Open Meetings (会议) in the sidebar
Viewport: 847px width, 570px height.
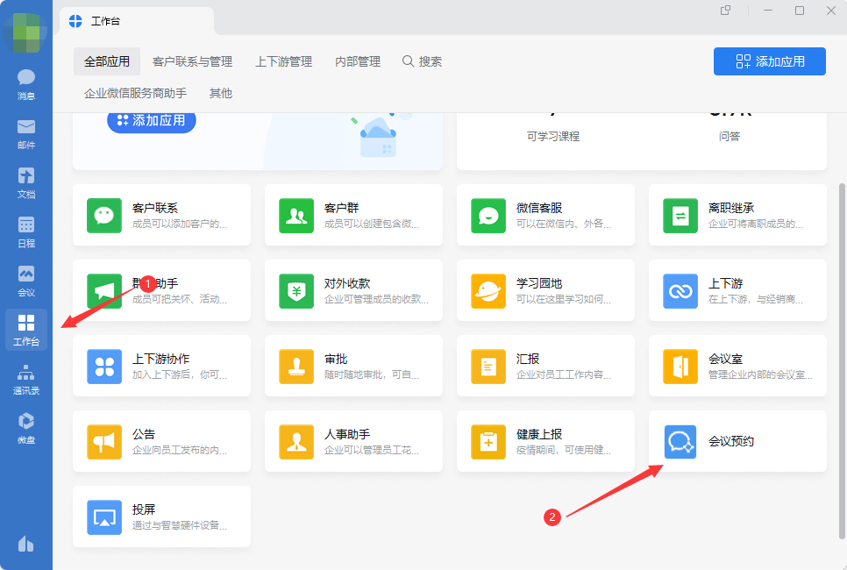26,281
